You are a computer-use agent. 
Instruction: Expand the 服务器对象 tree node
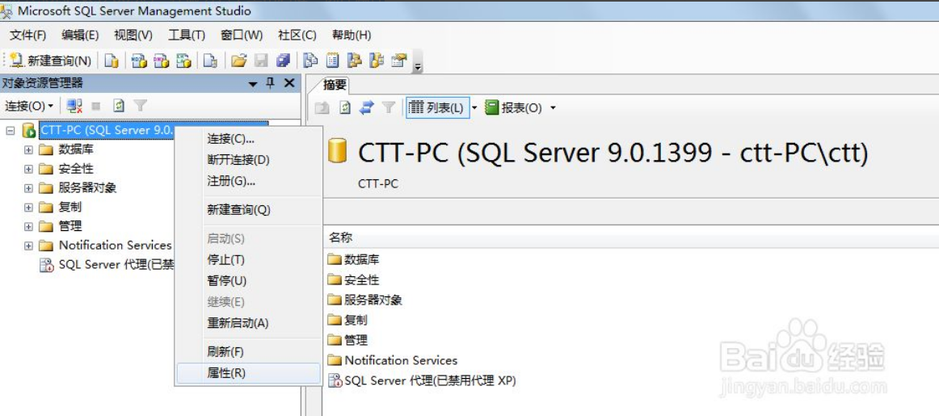[28, 188]
